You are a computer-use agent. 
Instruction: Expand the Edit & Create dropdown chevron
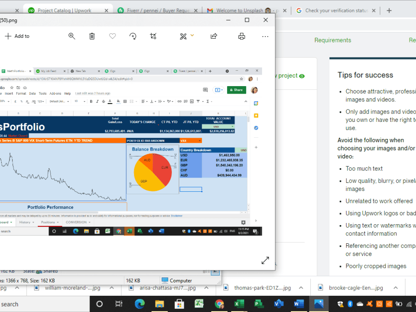[192, 35]
